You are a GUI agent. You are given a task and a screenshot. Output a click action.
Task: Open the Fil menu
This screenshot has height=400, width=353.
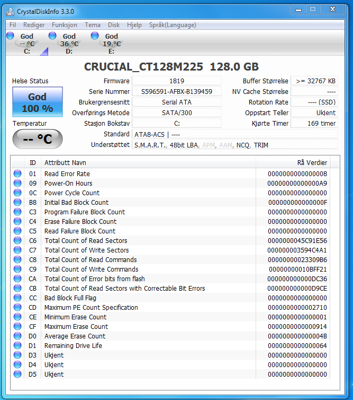click(13, 25)
